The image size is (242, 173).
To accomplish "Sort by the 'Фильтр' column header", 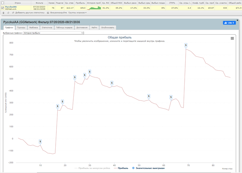I will coord(39,3).
